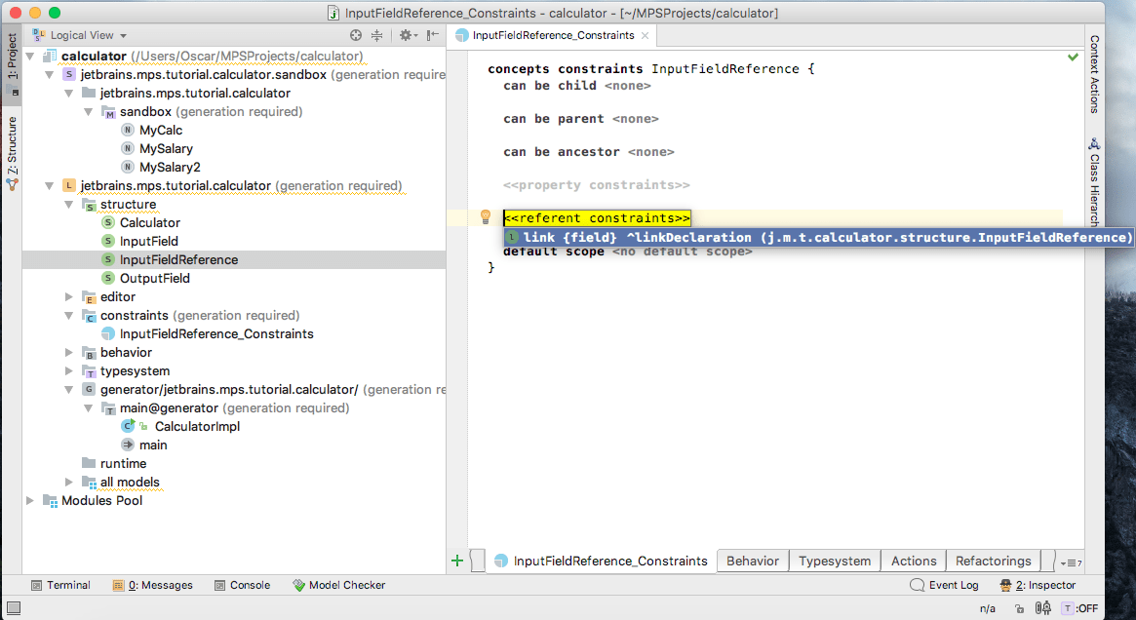Hide the project tool window
The image size is (1136, 620).
[x=432, y=35]
